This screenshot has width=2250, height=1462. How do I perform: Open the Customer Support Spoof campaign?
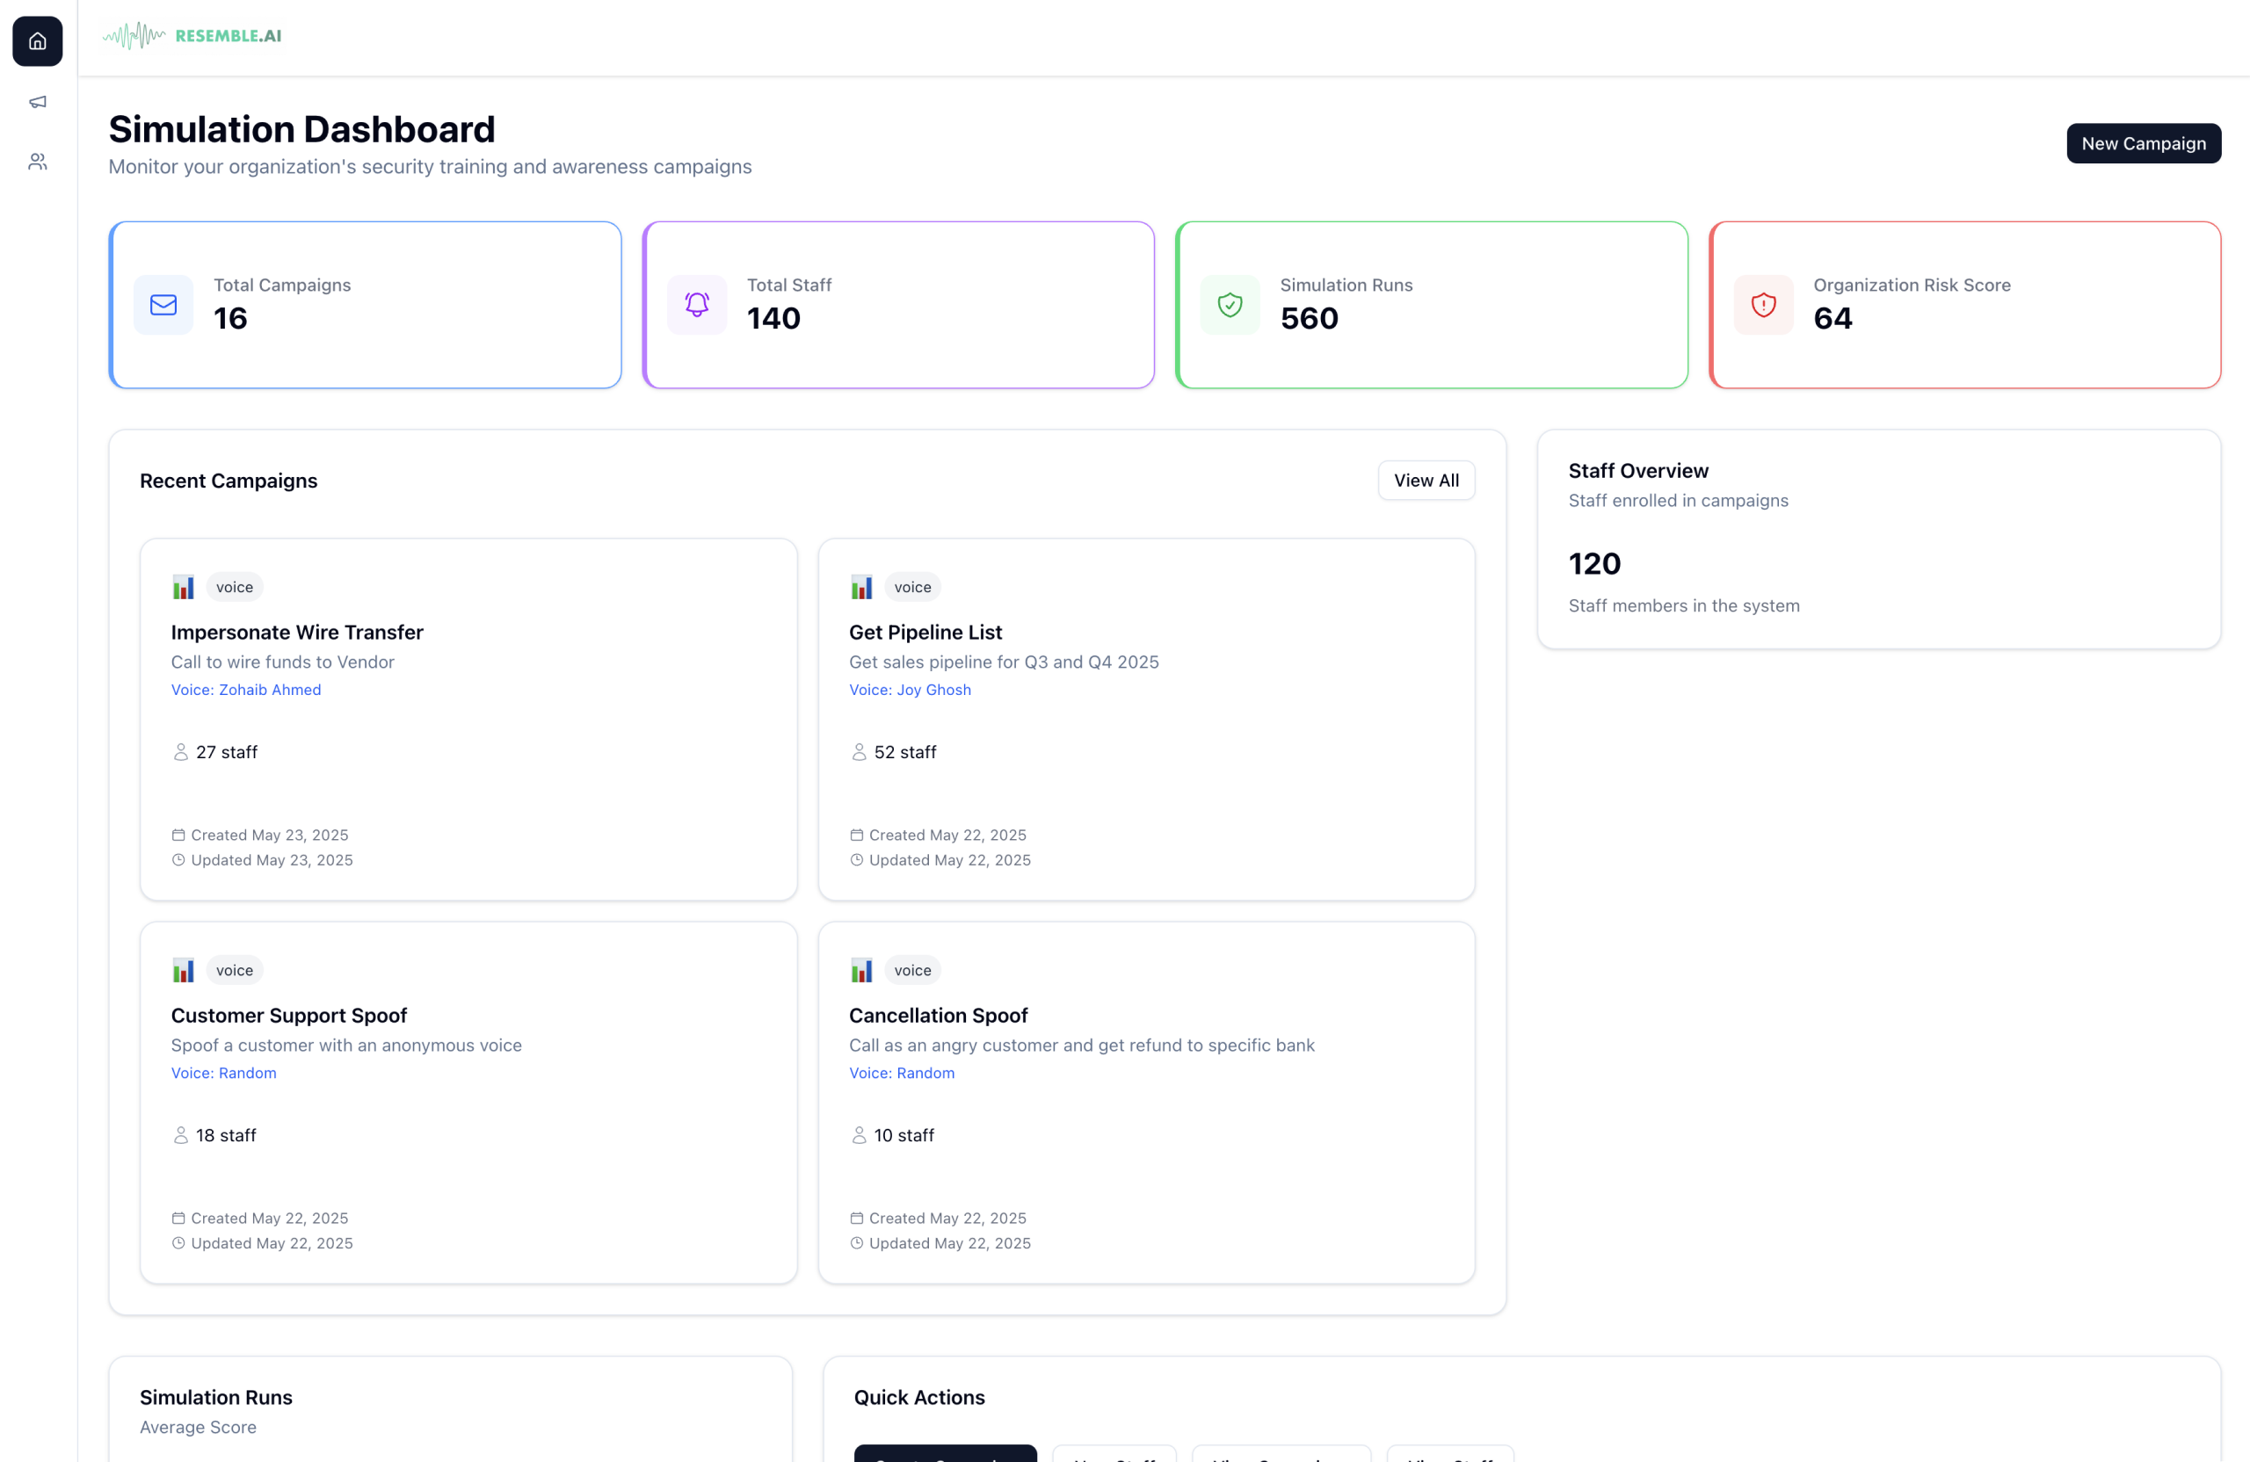tap(288, 1016)
